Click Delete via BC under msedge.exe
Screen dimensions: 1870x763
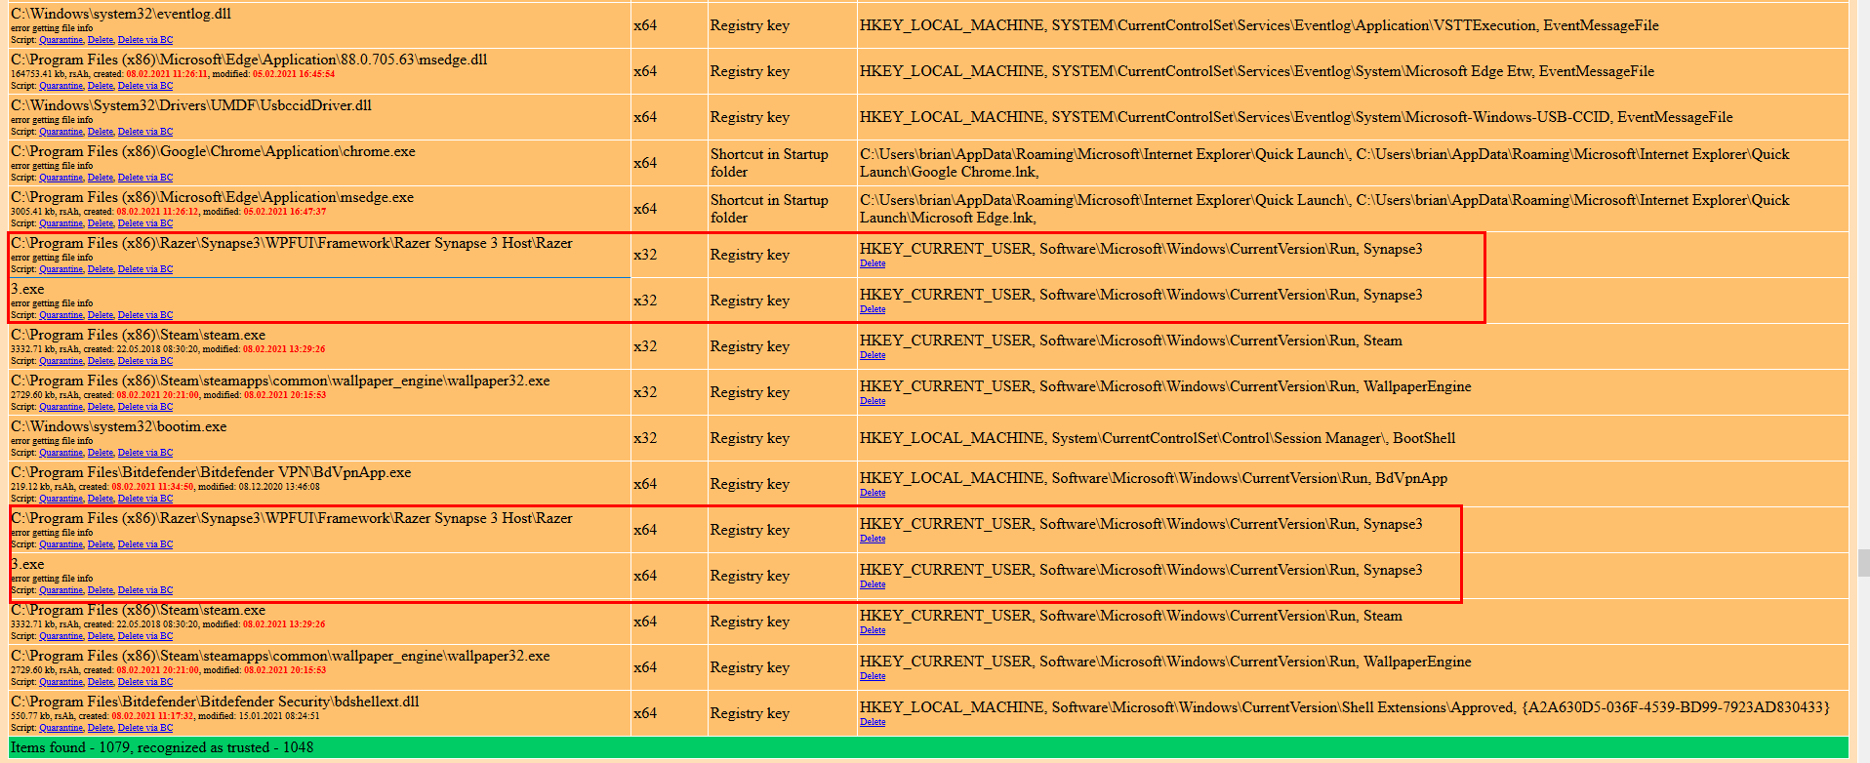click(x=145, y=223)
